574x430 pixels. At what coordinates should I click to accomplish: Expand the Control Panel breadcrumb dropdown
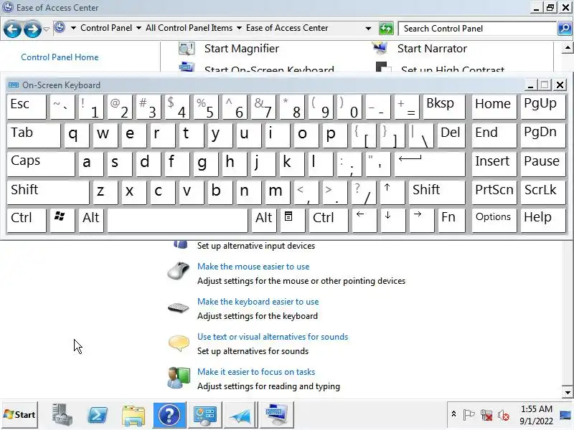(x=138, y=28)
